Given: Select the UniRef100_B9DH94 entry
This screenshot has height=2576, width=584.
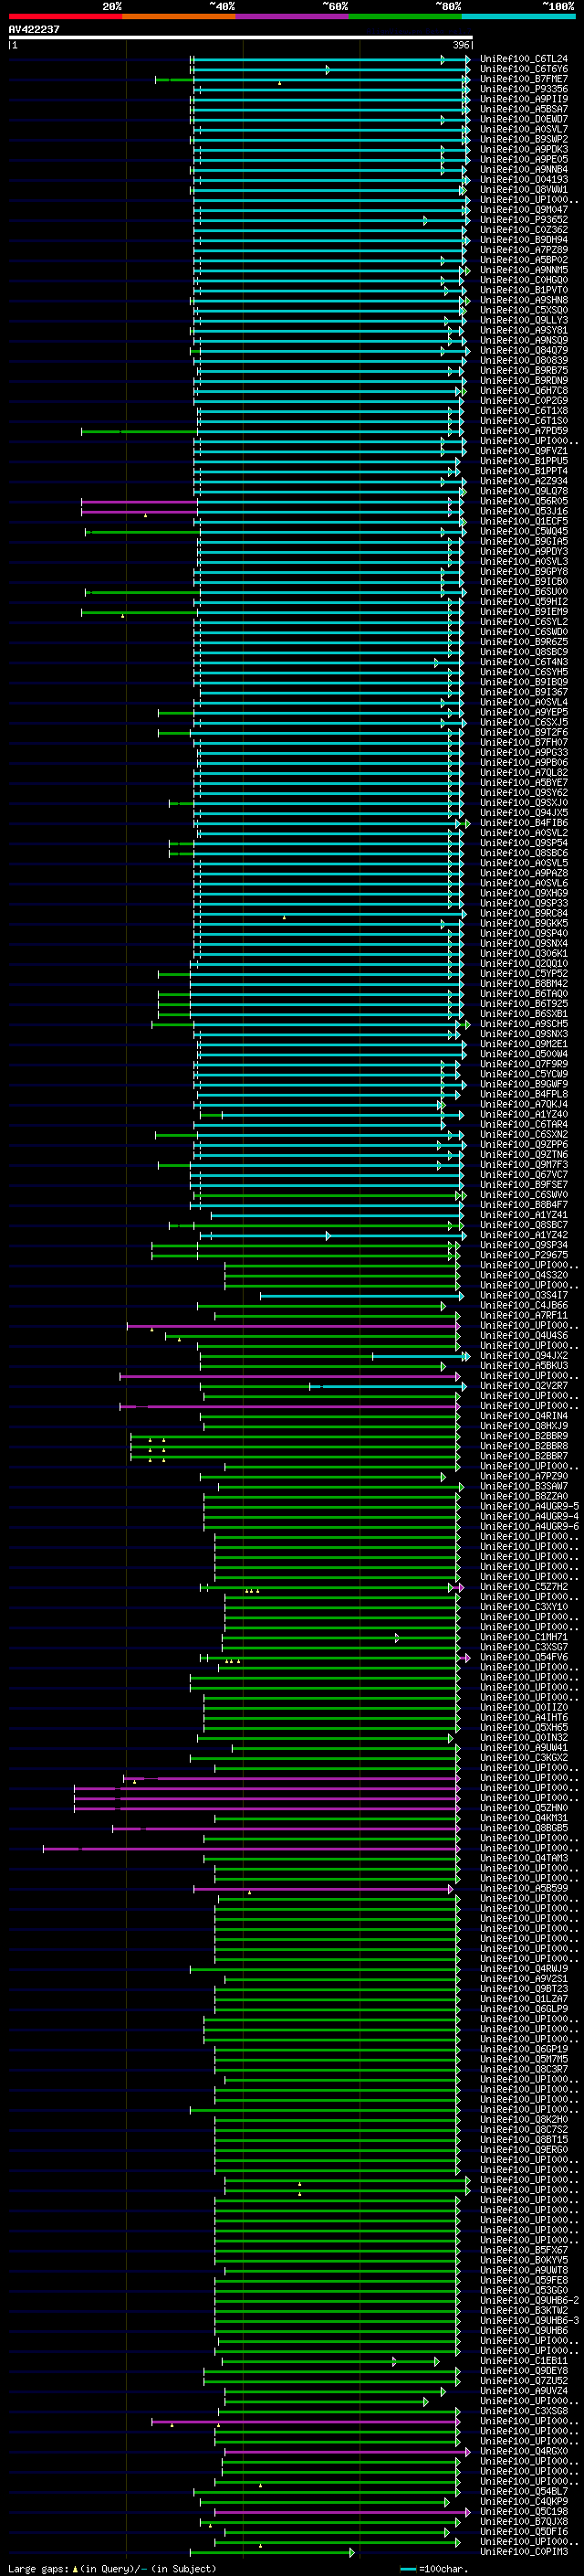Looking at the screenshot, I should pos(523,240).
